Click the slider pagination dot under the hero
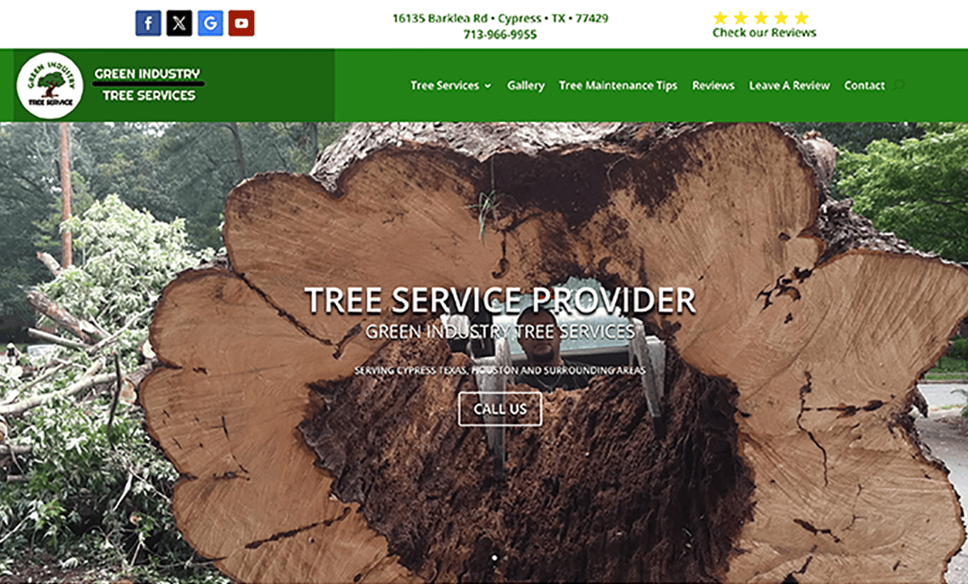Screen dimensions: 968x584 tap(494, 558)
